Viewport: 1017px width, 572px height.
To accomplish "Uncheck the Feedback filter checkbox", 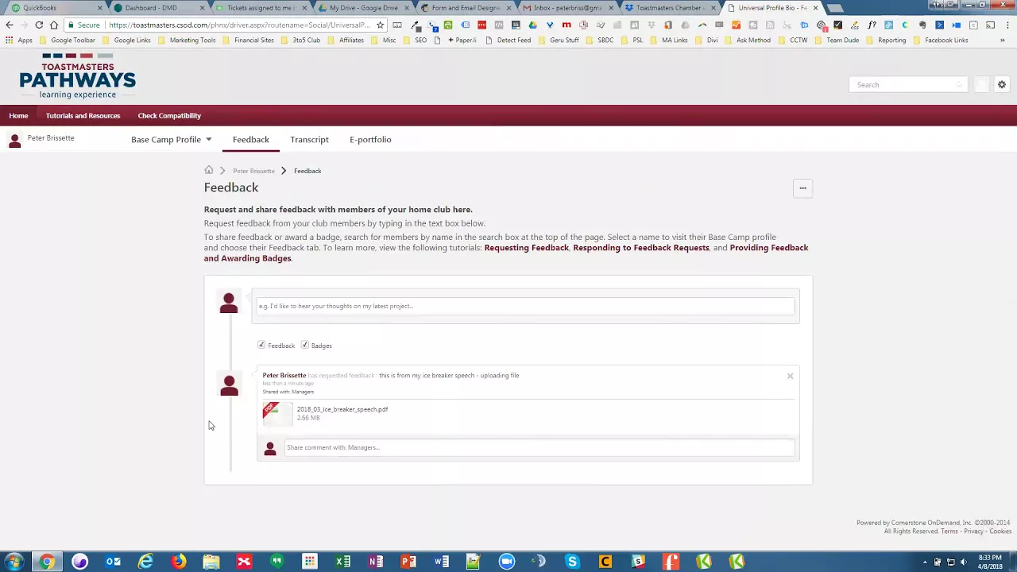I will [x=261, y=345].
